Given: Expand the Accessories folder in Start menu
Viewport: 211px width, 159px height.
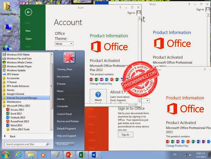Looking at the screenshot, I should 13,78.
